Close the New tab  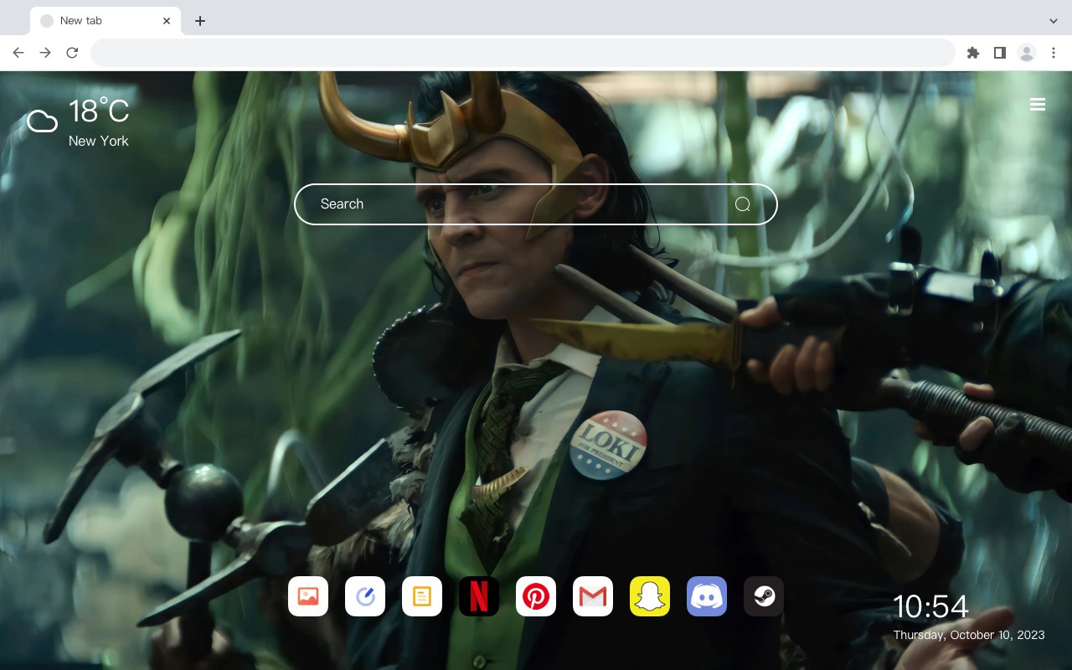tap(167, 21)
